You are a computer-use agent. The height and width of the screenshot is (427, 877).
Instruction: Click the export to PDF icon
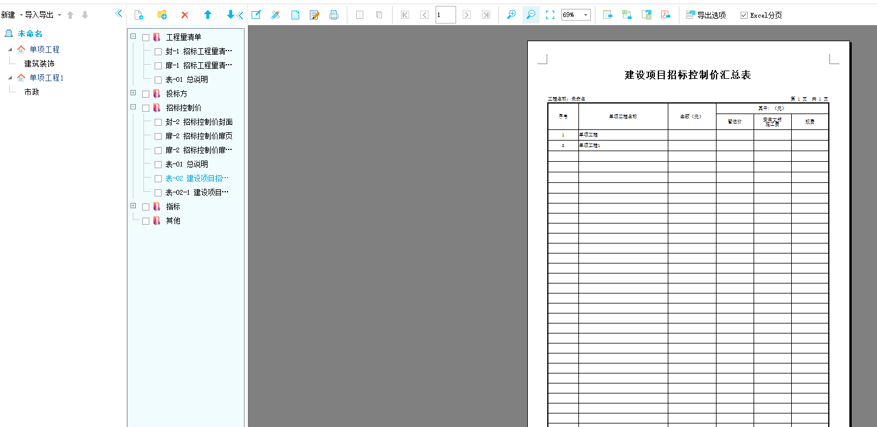point(666,15)
